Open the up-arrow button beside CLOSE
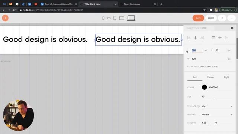 point(222,18)
